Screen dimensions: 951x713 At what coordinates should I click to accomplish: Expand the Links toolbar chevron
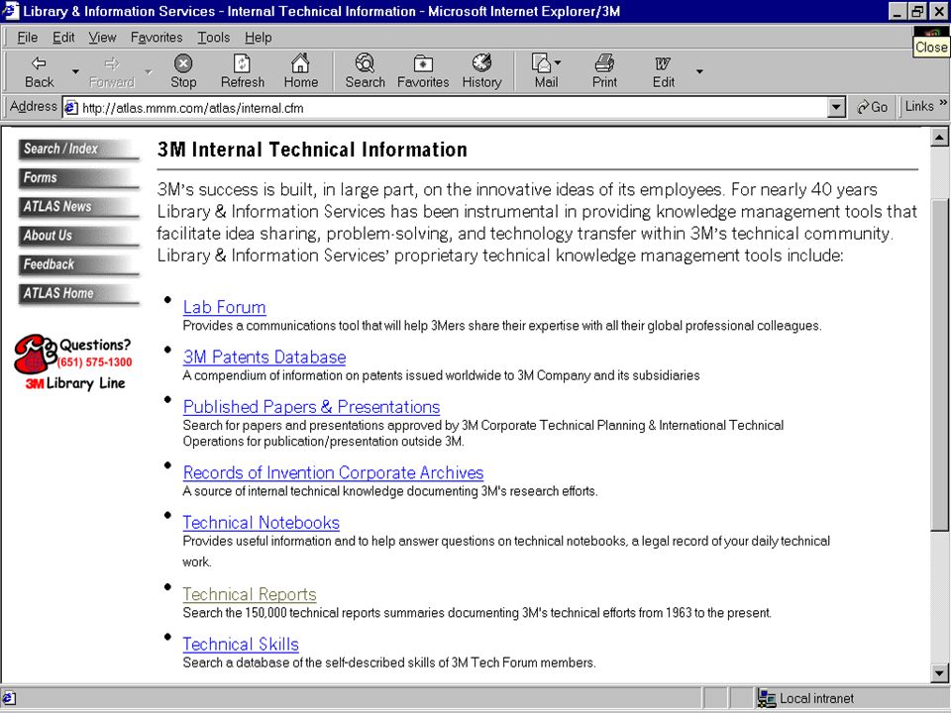click(x=942, y=104)
